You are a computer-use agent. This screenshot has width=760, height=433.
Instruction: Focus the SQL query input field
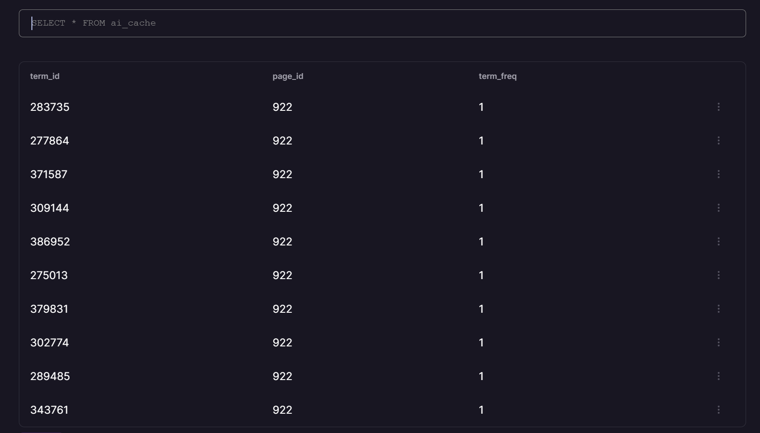[x=382, y=23]
